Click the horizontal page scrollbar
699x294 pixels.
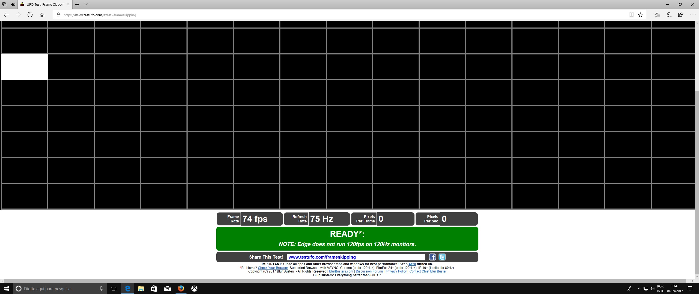click(x=345, y=281)
